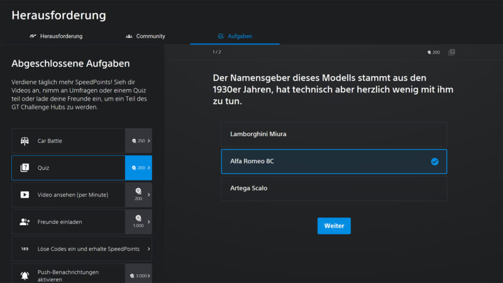This screenshot has width=503, height=283.
Task: Click the 200 points value at top right
Action: 436,52
